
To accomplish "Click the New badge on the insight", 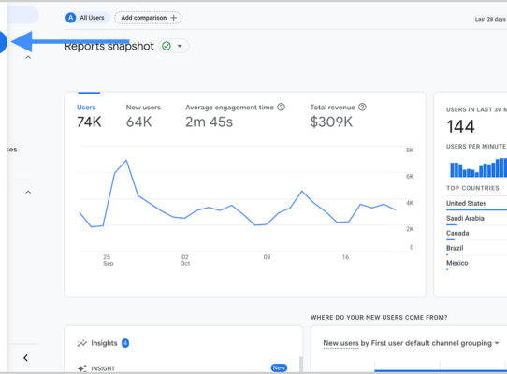I will [279, 367].
